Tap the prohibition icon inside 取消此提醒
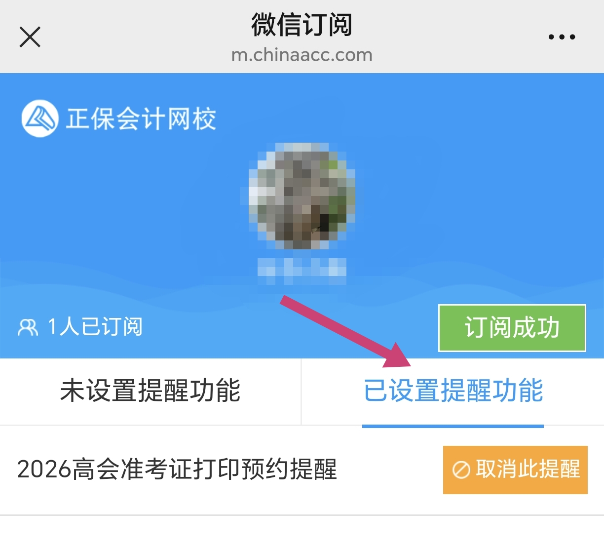Image resolution: width=604 pixels, height=548 pixels. coord(461,470)
